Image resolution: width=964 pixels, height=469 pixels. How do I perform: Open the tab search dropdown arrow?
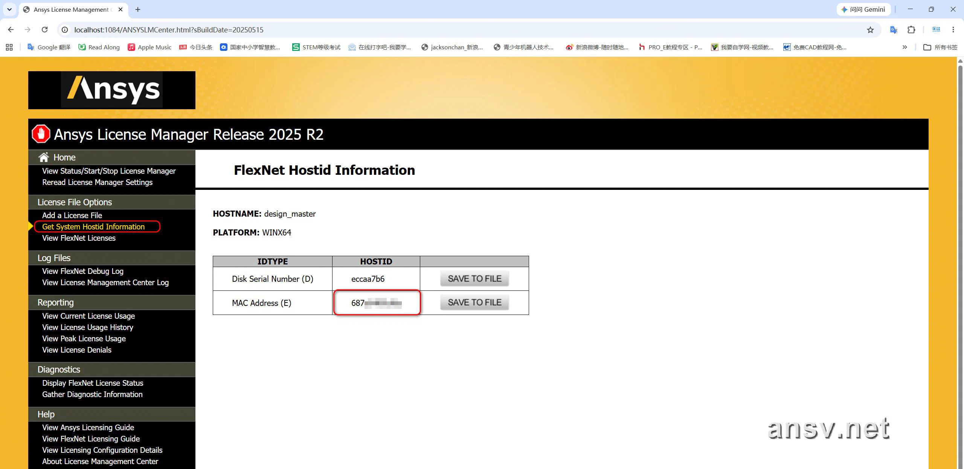(x=9, y=9)
